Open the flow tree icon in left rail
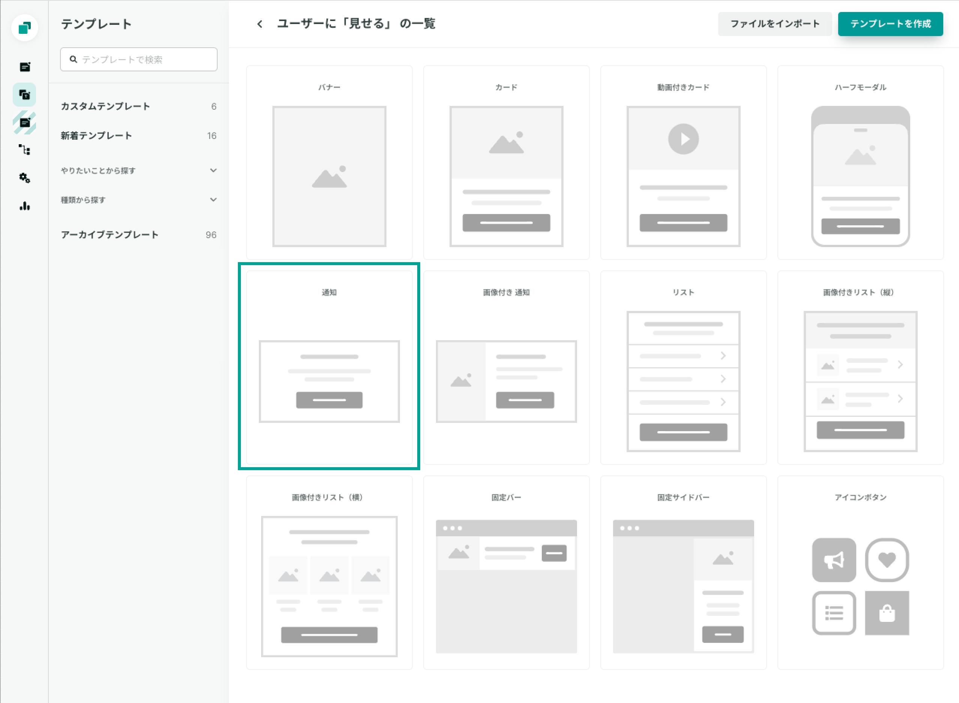The image size is (959, 703). coord(25,150)
